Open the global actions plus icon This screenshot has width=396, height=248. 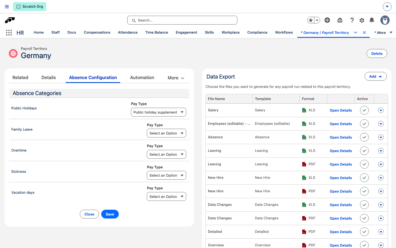(327, 20)
